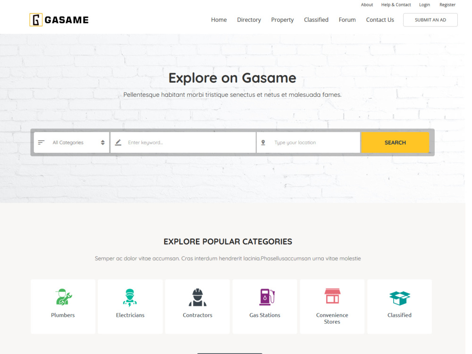Screen dimensions: 472x354
Task: Click the pencil icon in keyword field
Action: (x=118, y=143)
